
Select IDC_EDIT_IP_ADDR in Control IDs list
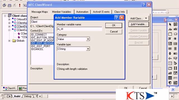pyautogui.click(x=43, y=40)
